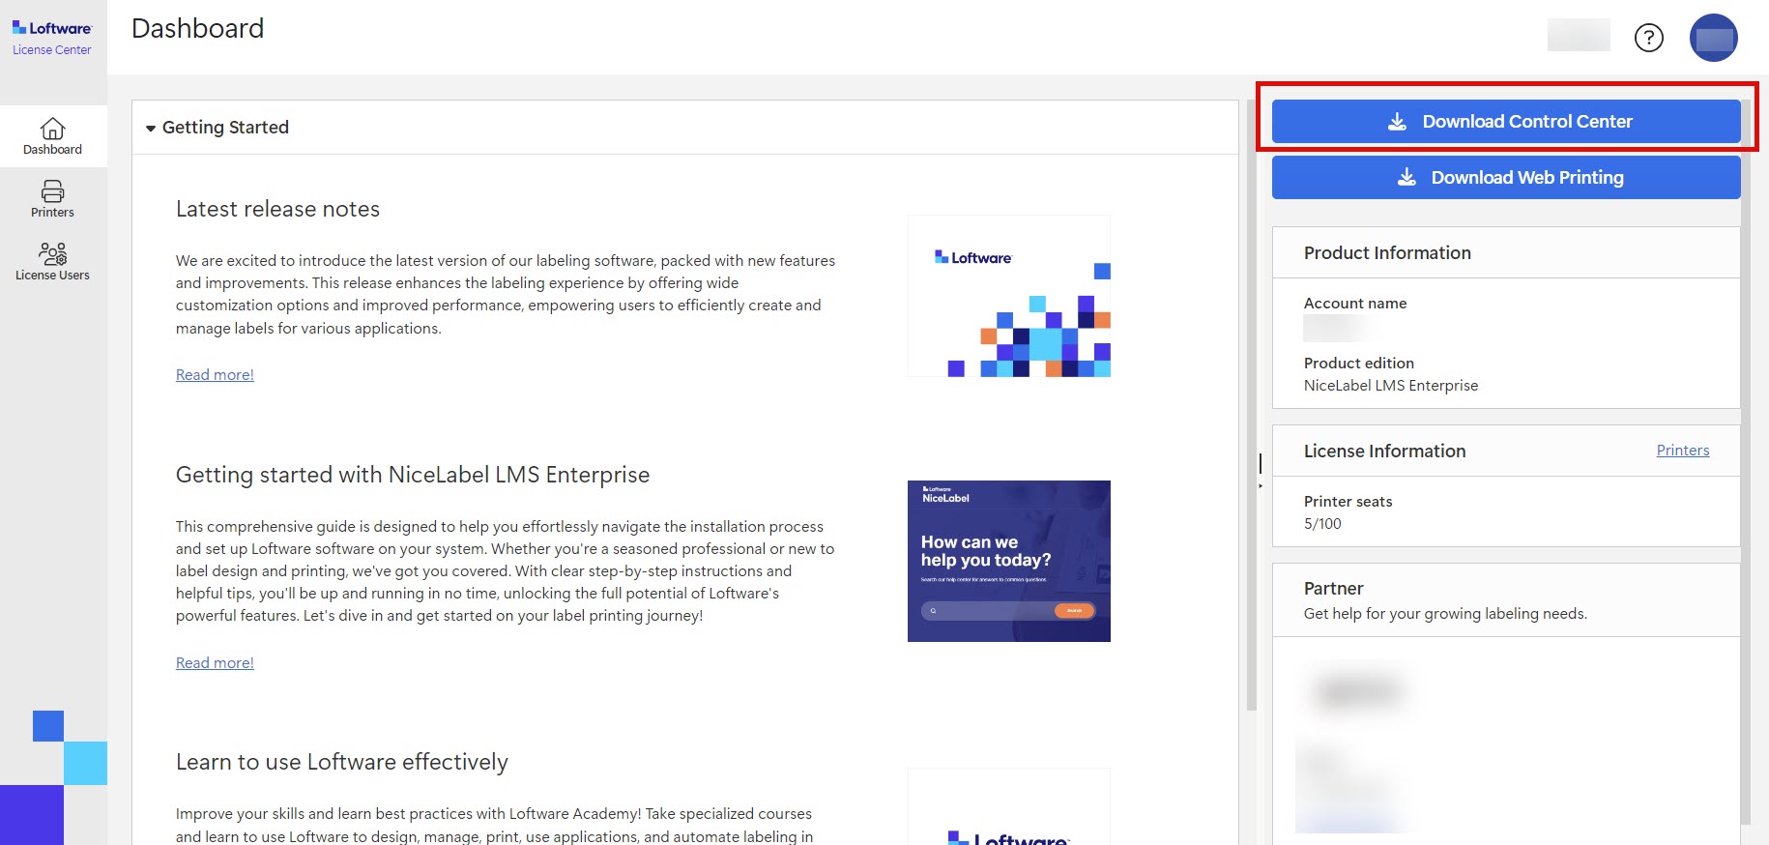The height and width of the screenshot is (845, 1769).
Task: Click the Download Control Center button
Action: tap(1506, 122)
